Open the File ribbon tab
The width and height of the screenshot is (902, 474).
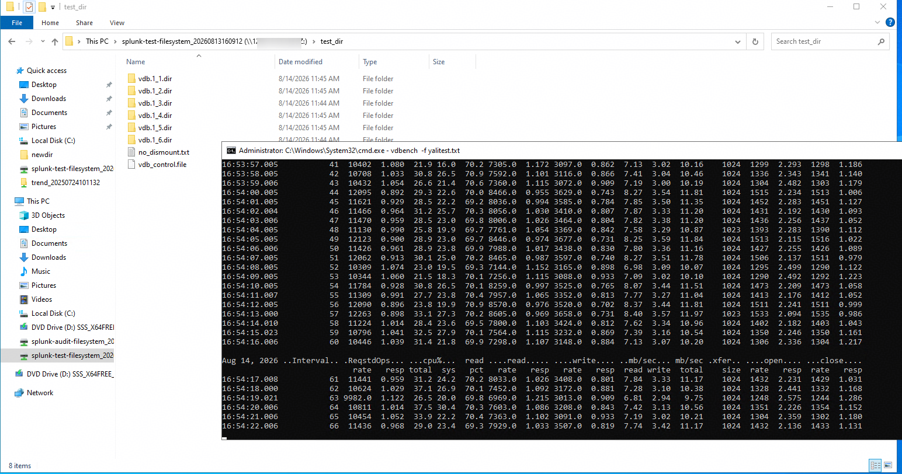(17, 23)
